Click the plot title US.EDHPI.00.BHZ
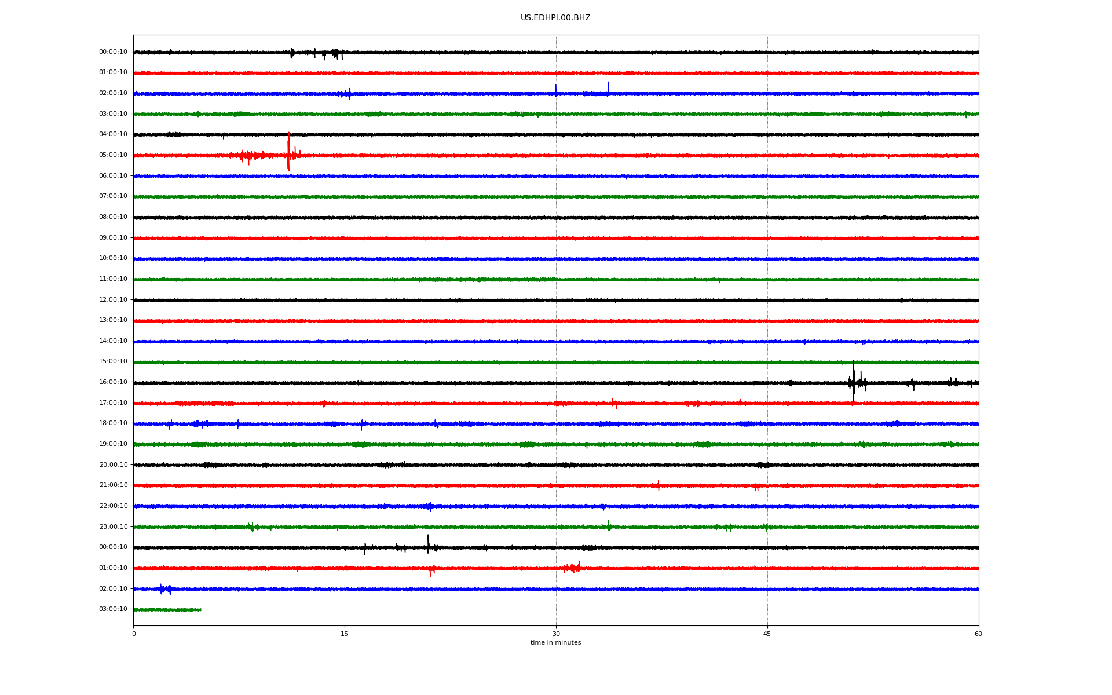 tap(555, 18)
